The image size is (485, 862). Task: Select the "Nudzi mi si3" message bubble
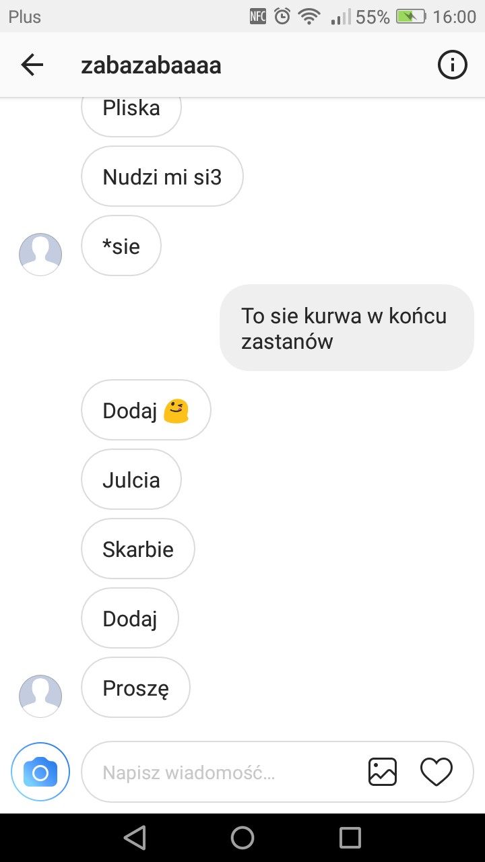click(x=162, y=176)
